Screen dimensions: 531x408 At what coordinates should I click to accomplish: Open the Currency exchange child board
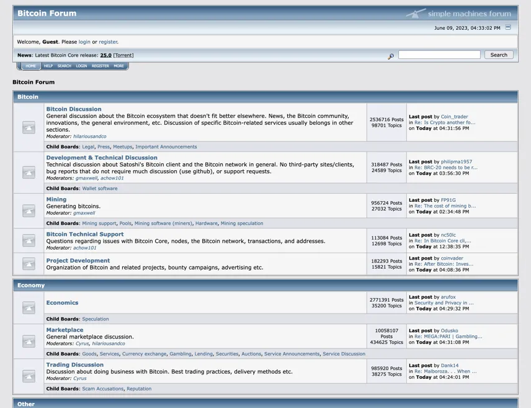pos(145,354)
